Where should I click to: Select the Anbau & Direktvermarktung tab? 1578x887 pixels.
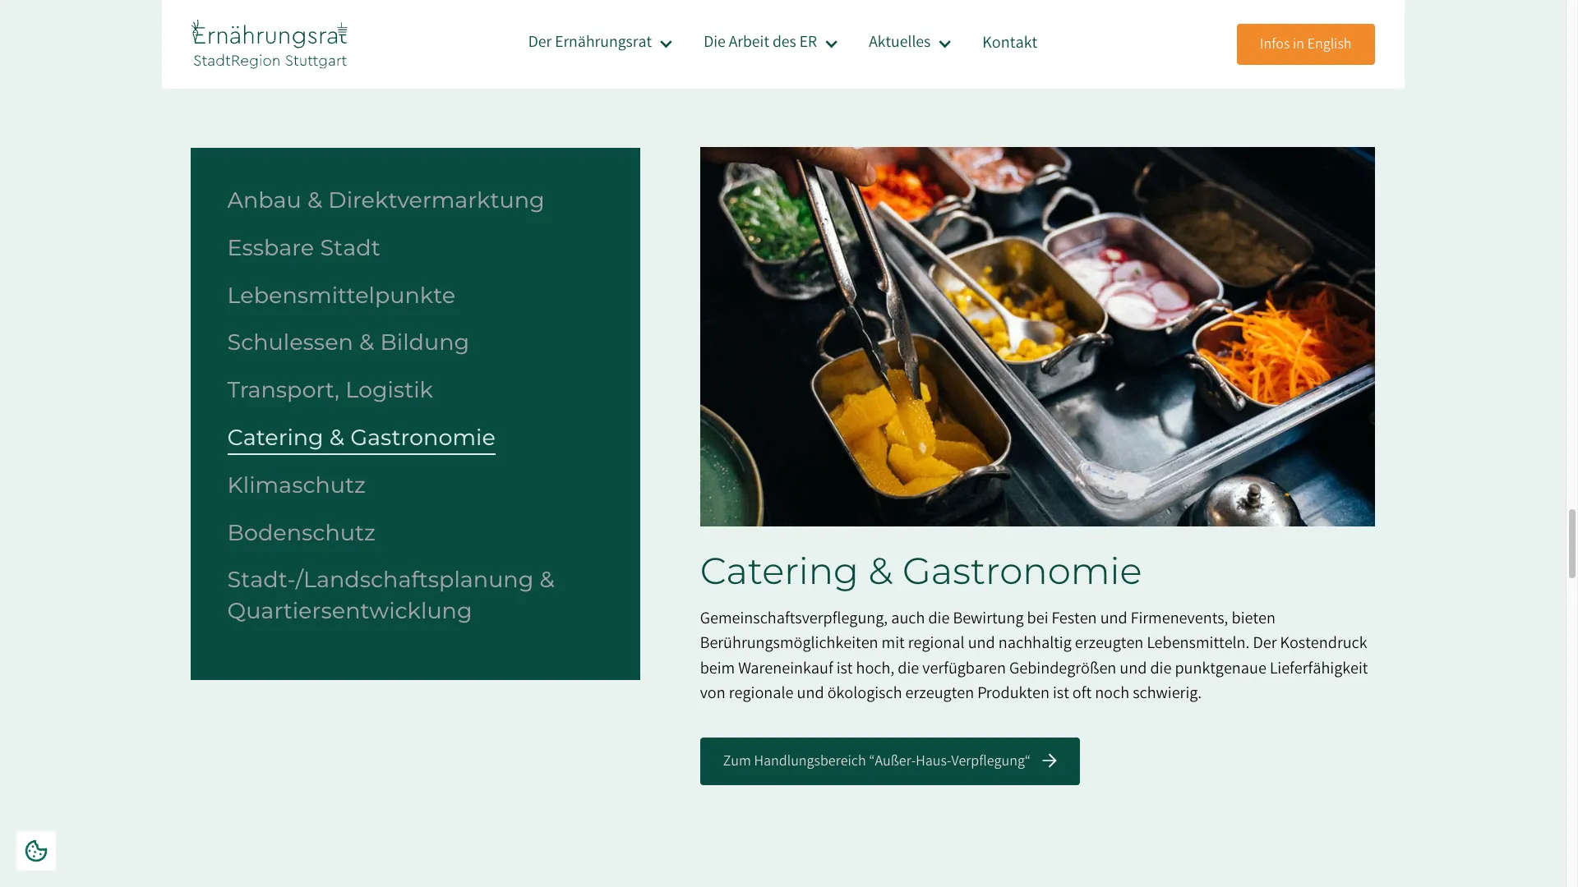(385, 200)
